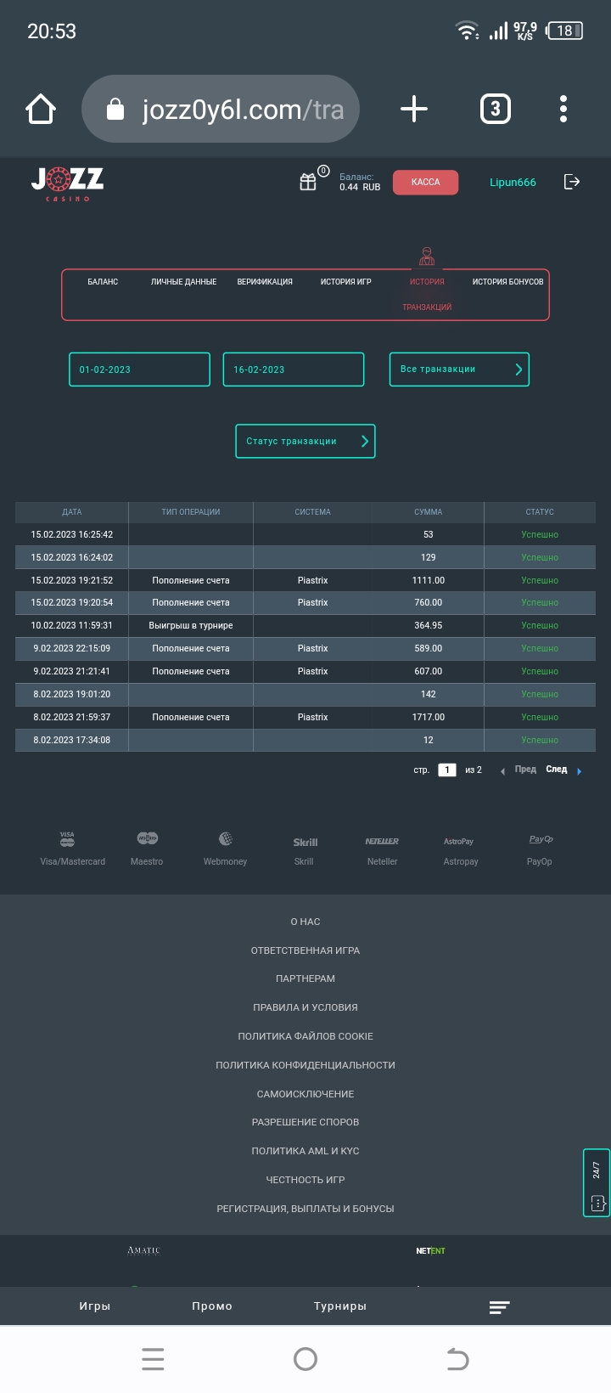Click the start date field 01-02-2023
The height and width of the screenshot is (1393, 611).
point(139,369)
